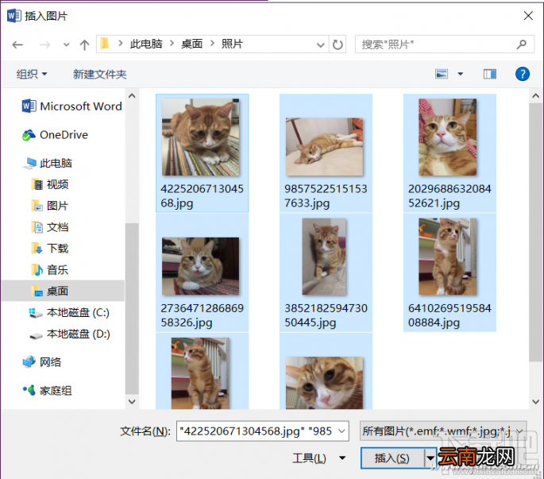Open the 文档 folder in sidebar

click(x=50, y=227)
